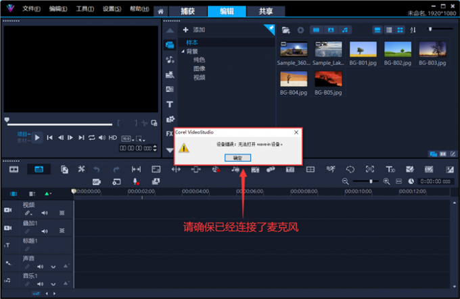
Task: Open the 工具(T) menu
Action: click(85, 9)
